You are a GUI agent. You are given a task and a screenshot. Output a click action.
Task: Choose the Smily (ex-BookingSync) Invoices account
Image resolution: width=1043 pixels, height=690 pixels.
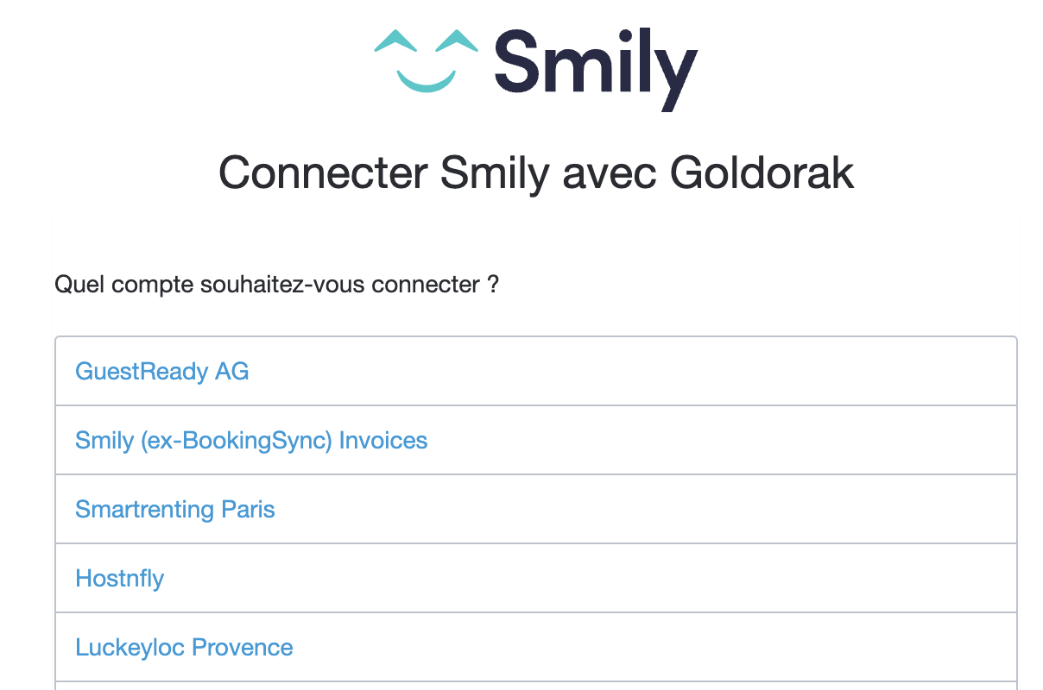click(251, 440)
